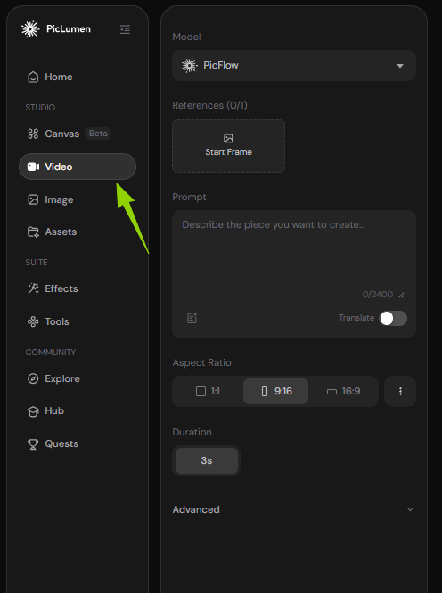Click the Video camera icon
Screen dimensions: 442x593
pyautogui.click(x=33, y=167)
